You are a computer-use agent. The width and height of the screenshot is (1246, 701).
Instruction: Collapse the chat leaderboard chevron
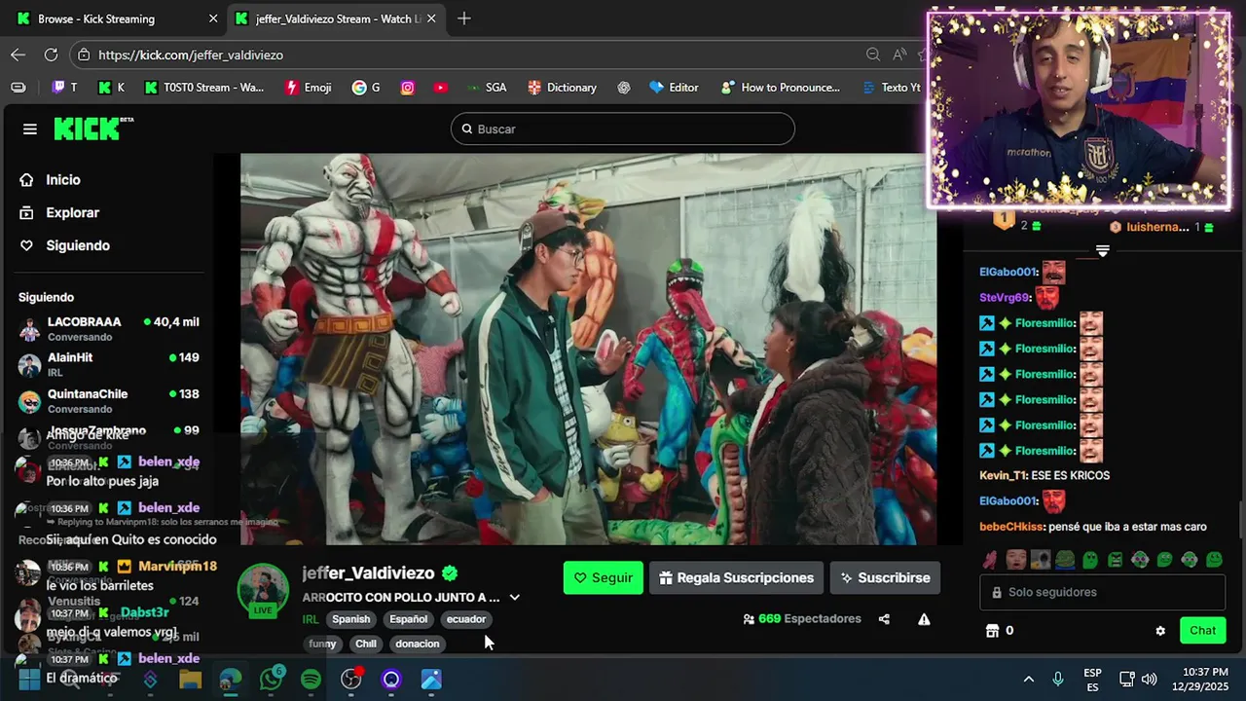[x=1102, y=251]
